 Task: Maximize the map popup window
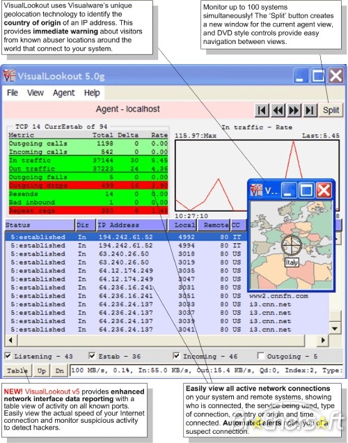(x=306, y=190)
